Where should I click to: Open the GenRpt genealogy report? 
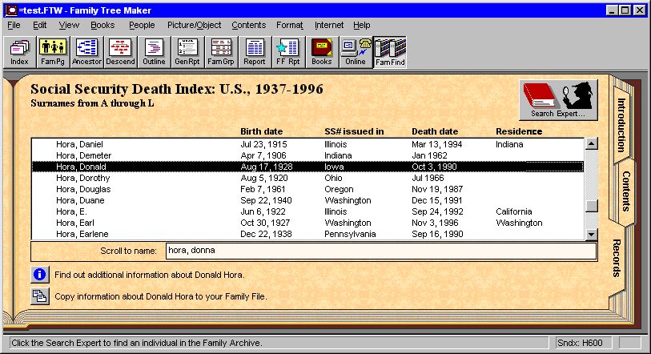click(x=187, y=52)
